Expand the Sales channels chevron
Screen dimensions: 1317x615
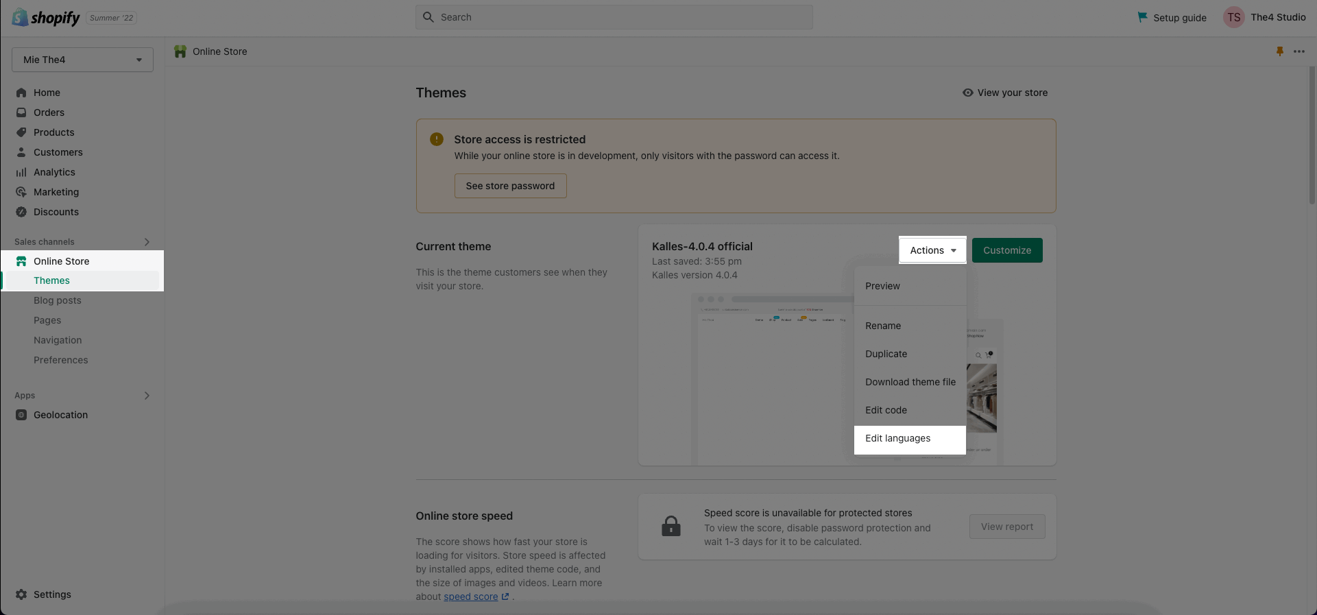pyautogui.click(x=147, y=242)
